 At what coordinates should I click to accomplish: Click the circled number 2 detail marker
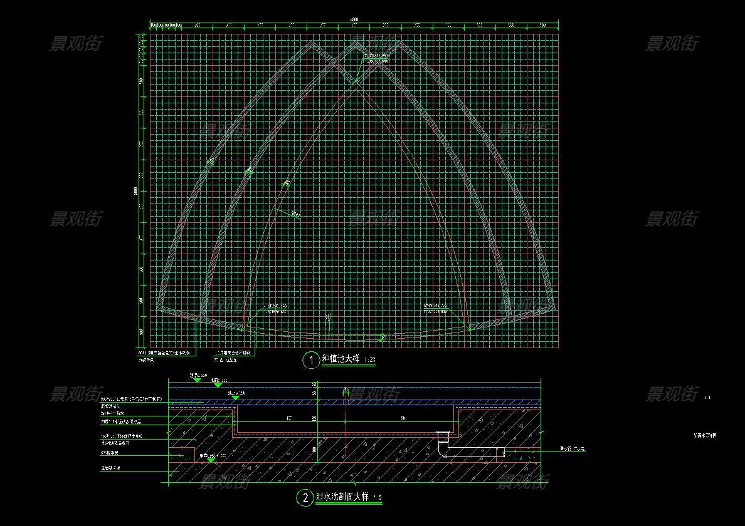(x=305, y=498)
